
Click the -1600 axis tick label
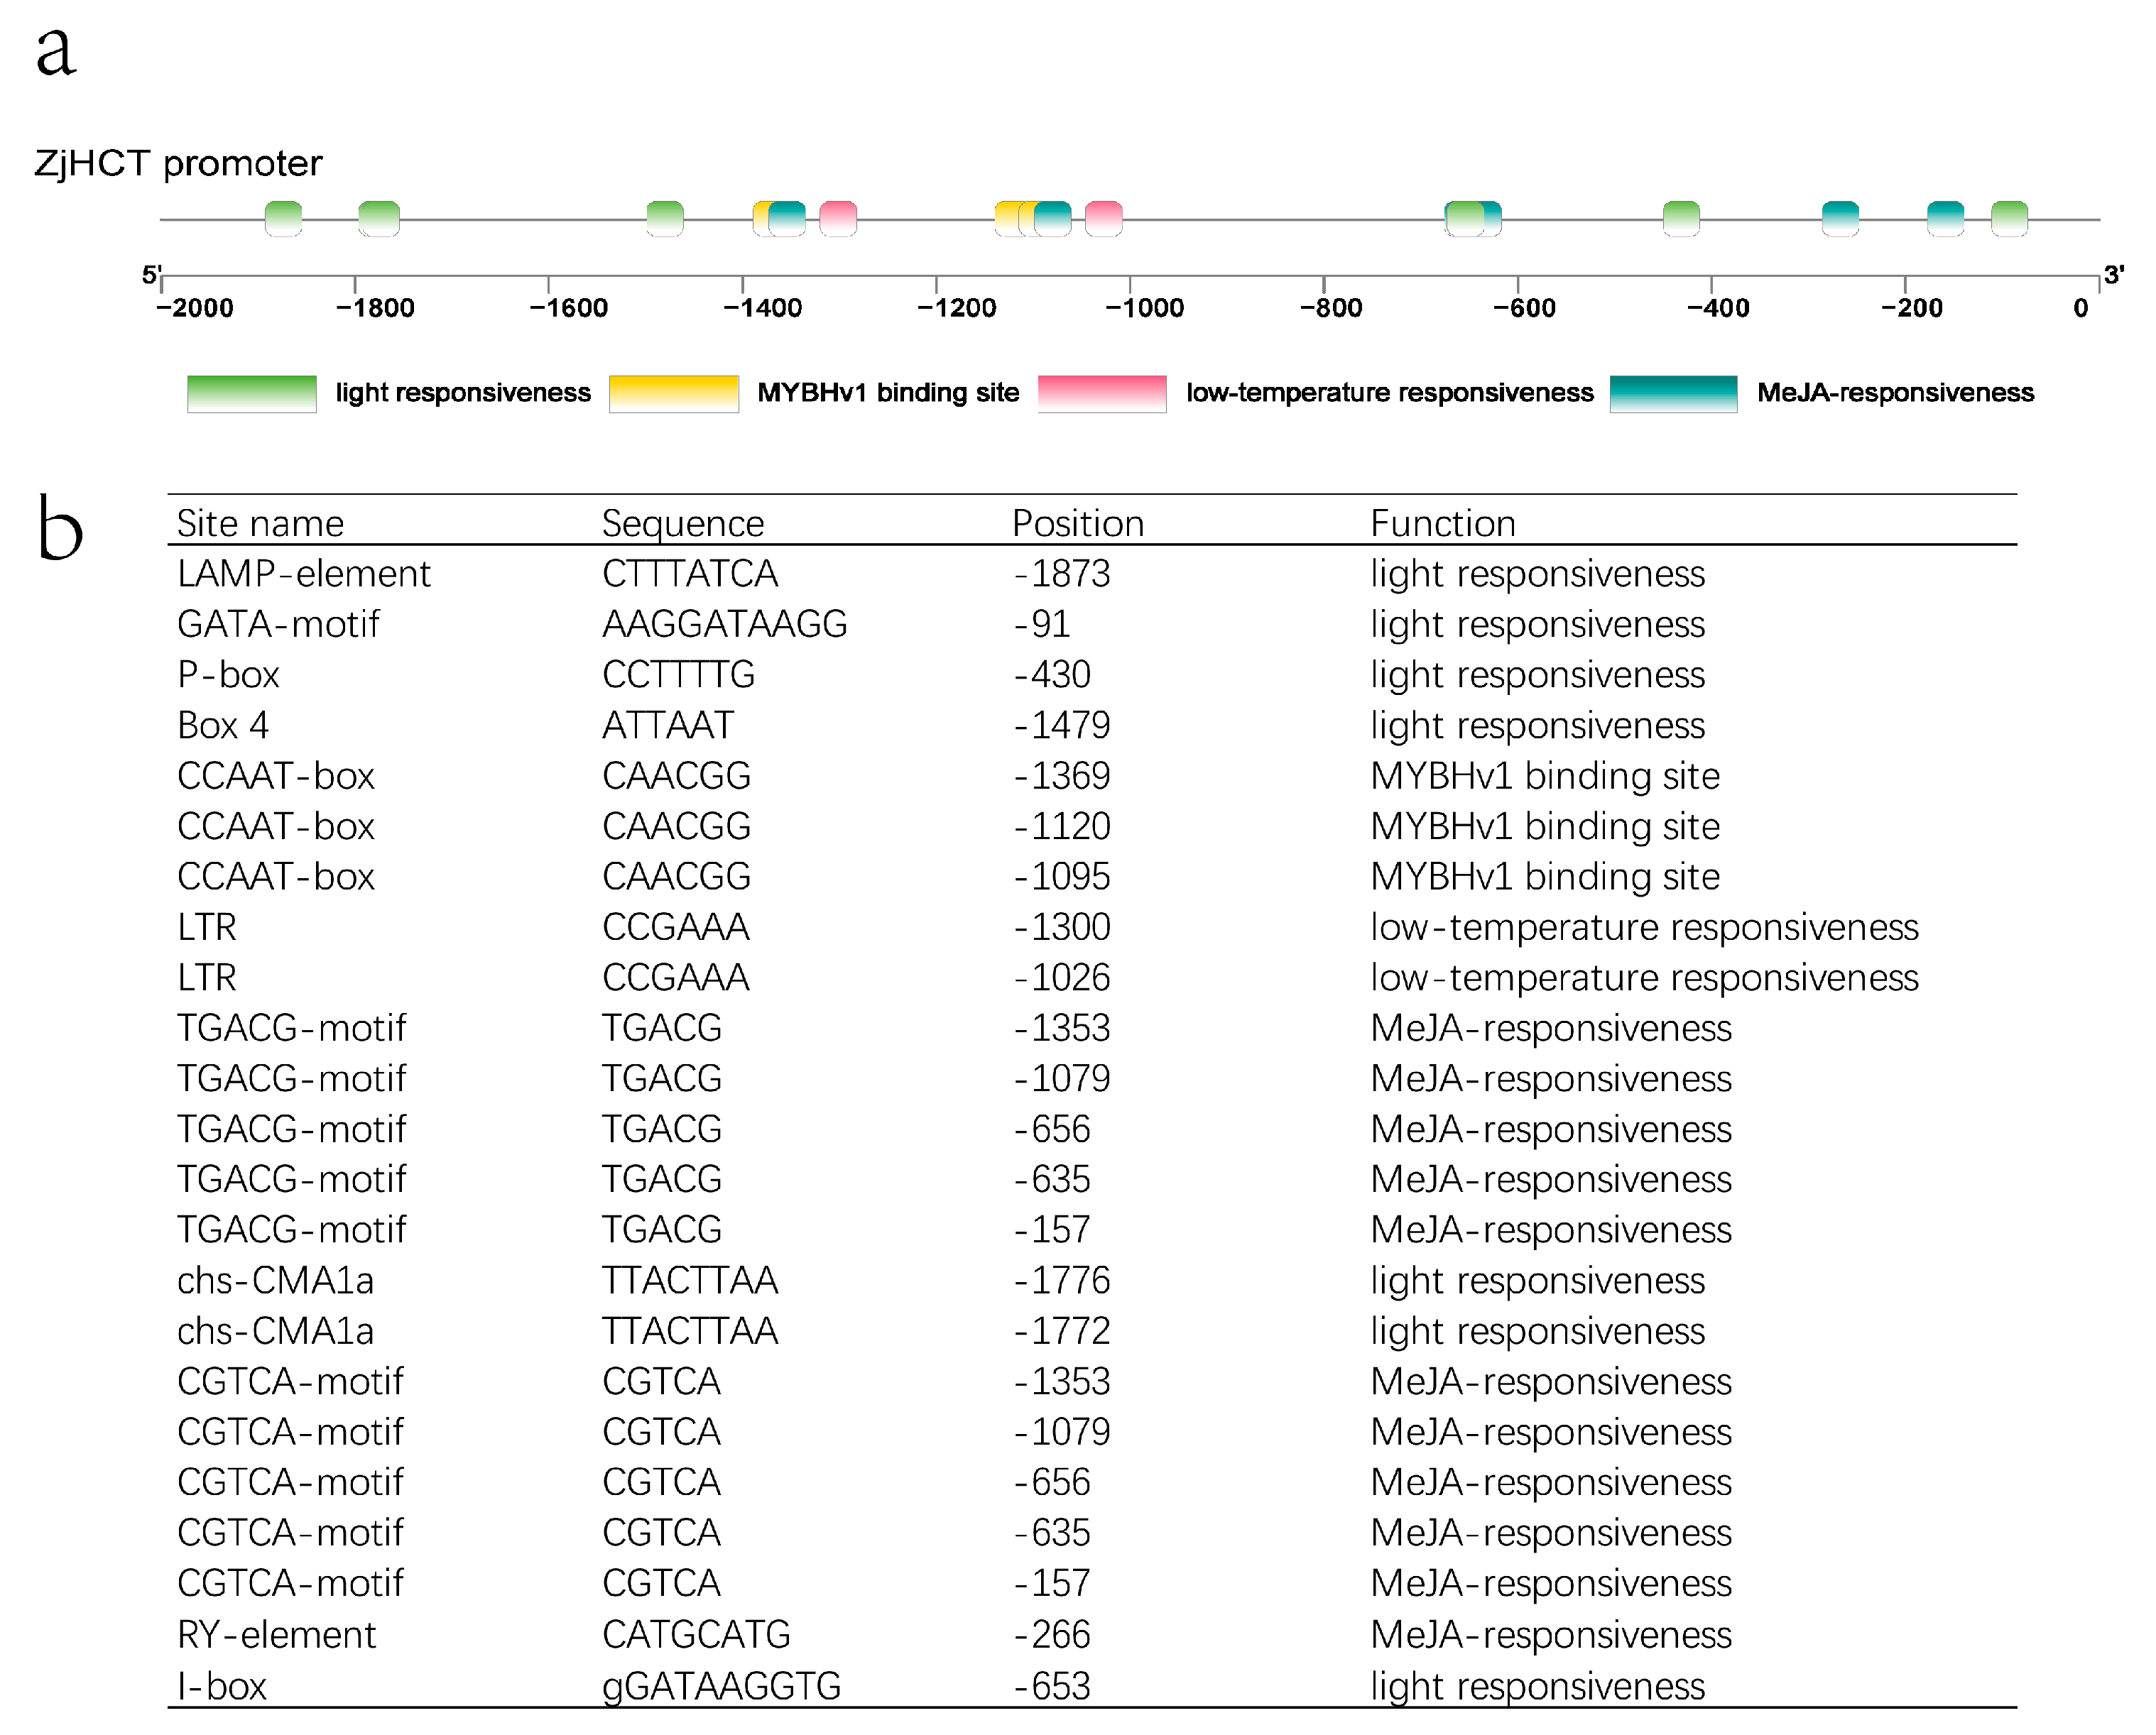pyautogui.click(x=568, y=308)
